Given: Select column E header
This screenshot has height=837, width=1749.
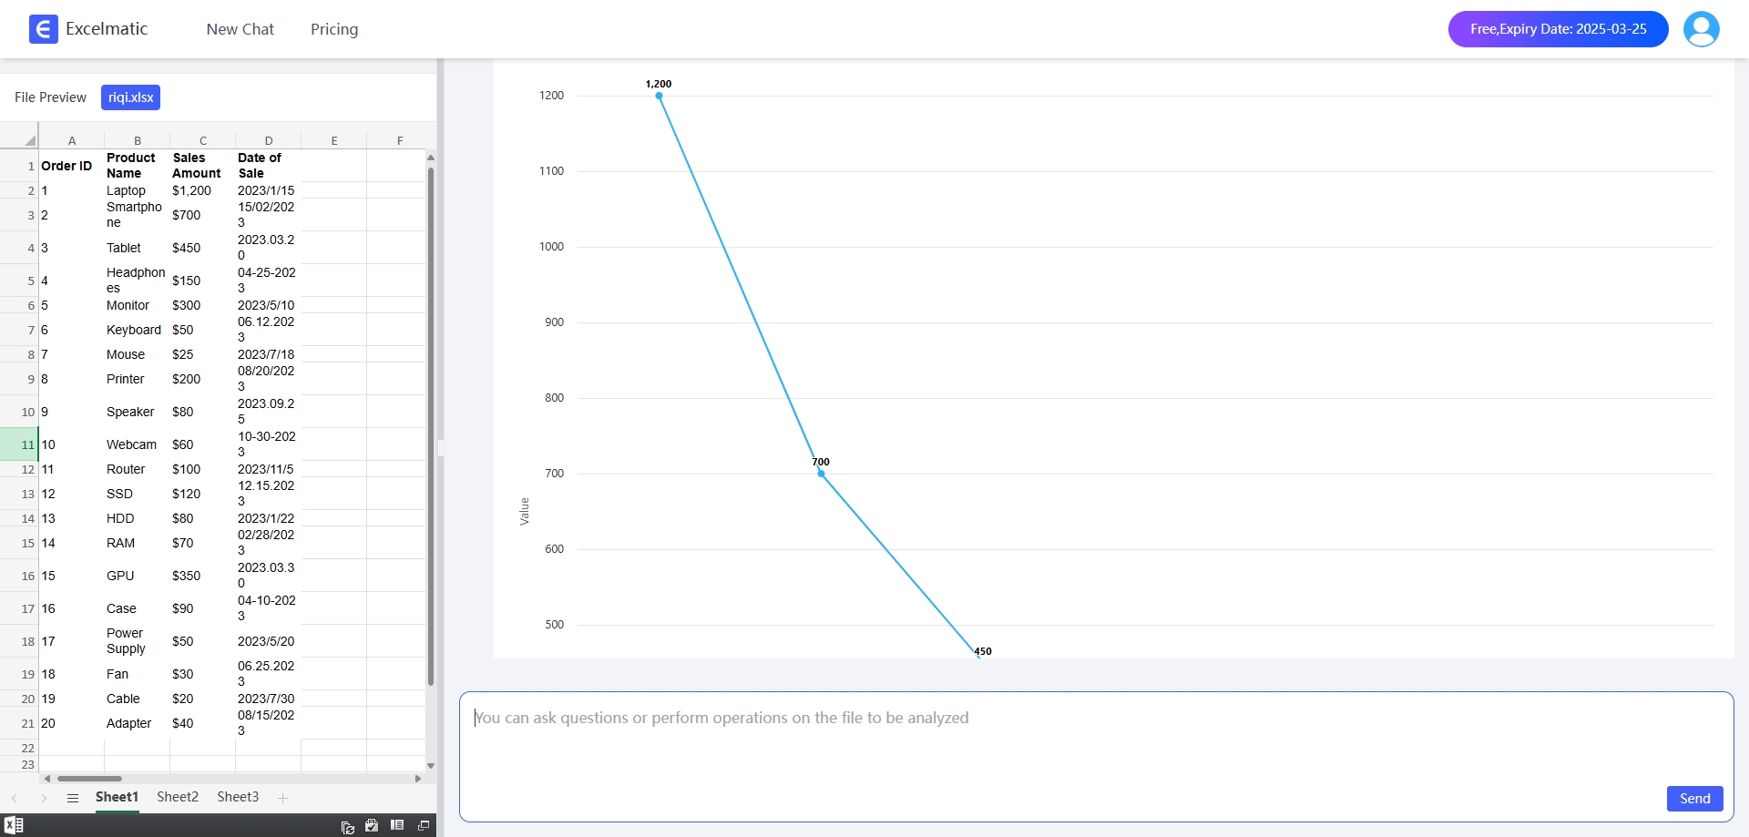Looking at the screenshot, I should (x=334, y=140).
